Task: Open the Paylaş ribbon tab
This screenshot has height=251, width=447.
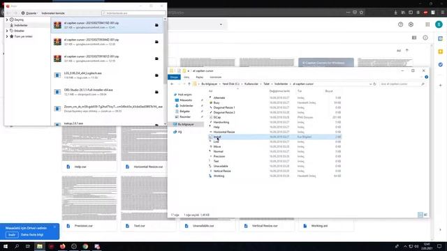Action: pos(200,77)
